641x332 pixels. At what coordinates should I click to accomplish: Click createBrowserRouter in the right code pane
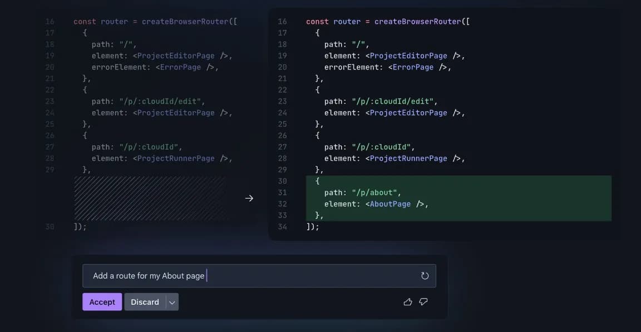pyautogui.click(x=417, y=22)
